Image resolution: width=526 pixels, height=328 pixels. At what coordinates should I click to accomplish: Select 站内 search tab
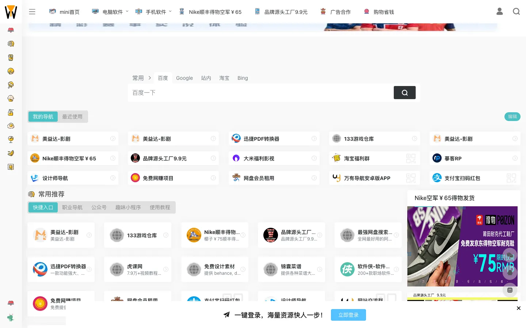206,78
